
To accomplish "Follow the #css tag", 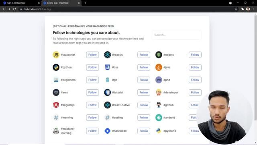I will (144, 67).
